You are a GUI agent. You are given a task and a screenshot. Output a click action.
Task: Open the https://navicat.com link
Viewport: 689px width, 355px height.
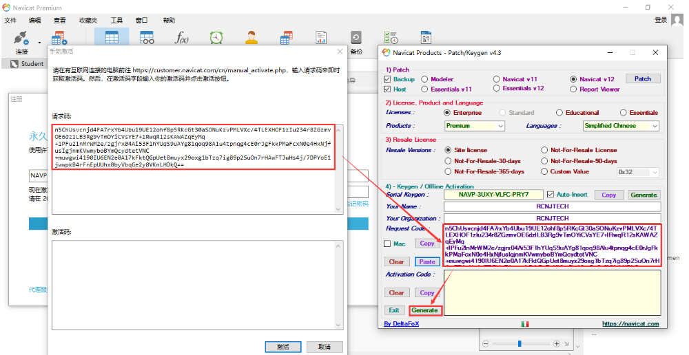[630, 324]
